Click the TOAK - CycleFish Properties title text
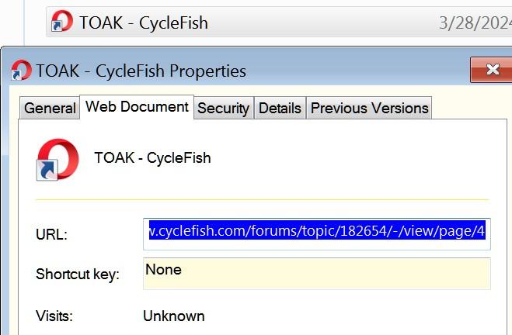The image size is (512, 335). [141, 71]
